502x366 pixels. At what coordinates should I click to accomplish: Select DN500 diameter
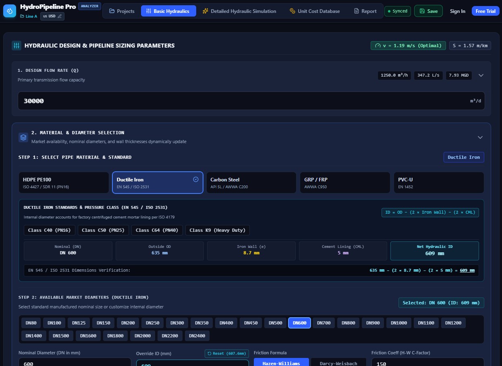point(275,323)
